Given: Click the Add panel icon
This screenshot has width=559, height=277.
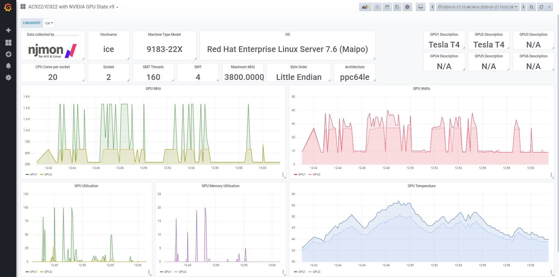Looking at the screenshot, I should 365,7.
